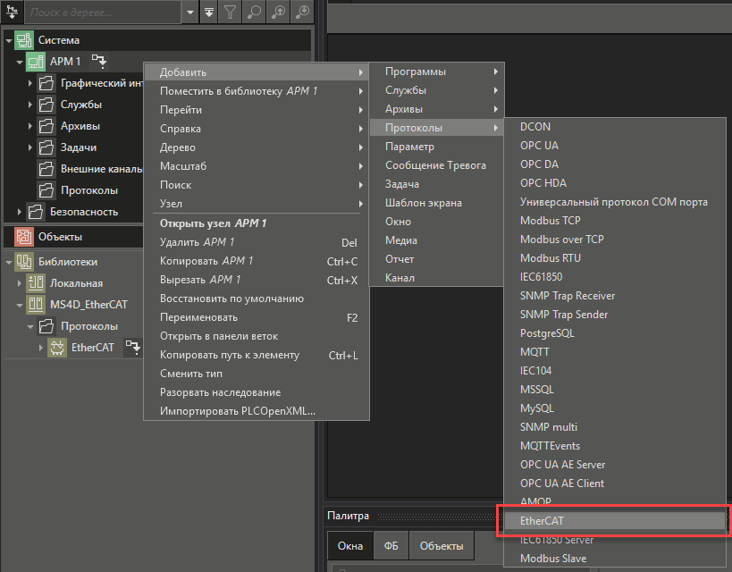Image resolution: width=732 pixels, height=572 pixels.
Task: Click Импортировать PLCOpenXML... menu entry
Action: (238, 411)
